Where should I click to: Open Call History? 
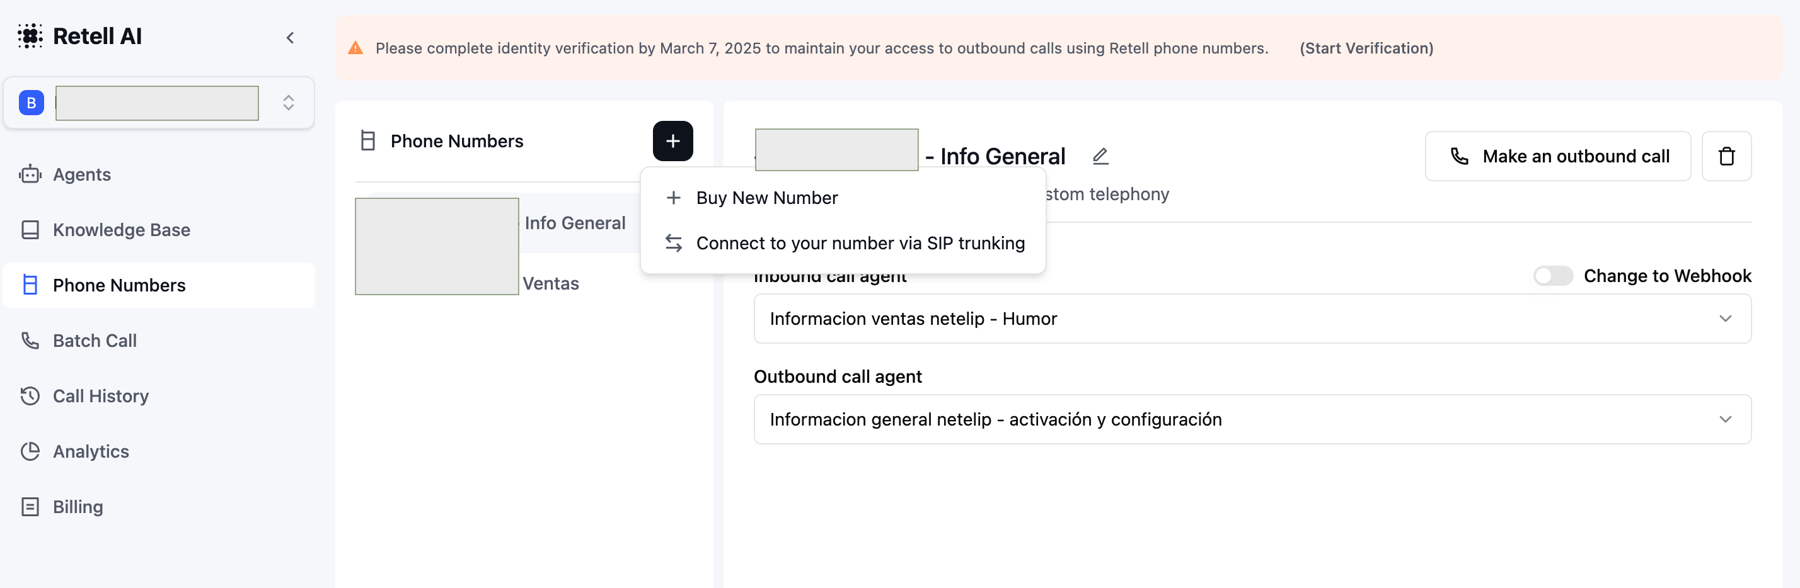(159, 396)
